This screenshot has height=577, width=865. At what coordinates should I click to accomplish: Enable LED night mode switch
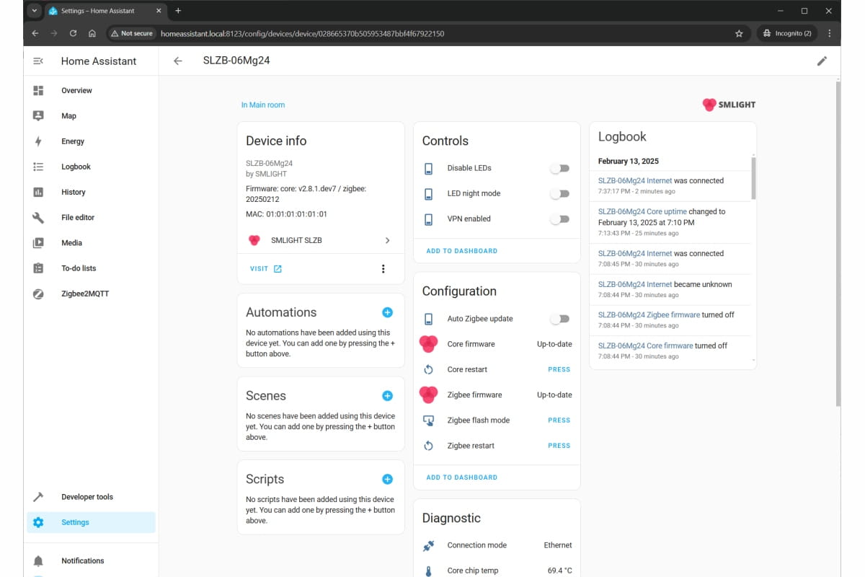click(559, 193)
